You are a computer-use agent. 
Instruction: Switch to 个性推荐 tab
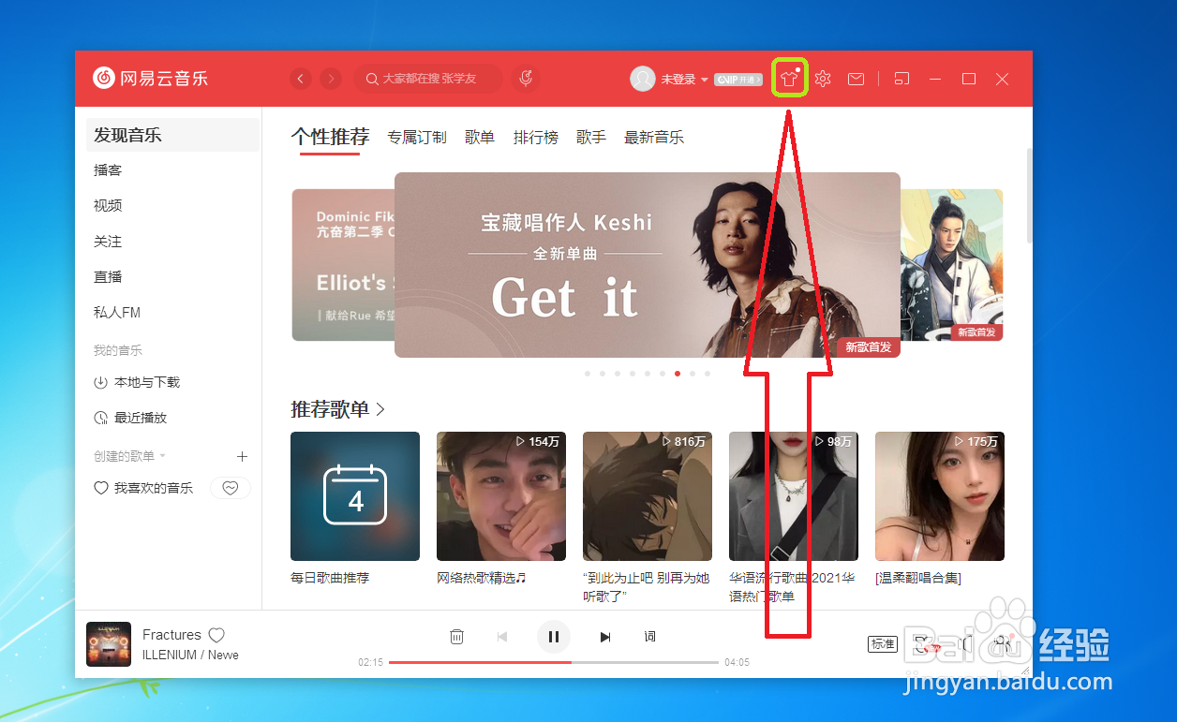[x=330, y=137]
